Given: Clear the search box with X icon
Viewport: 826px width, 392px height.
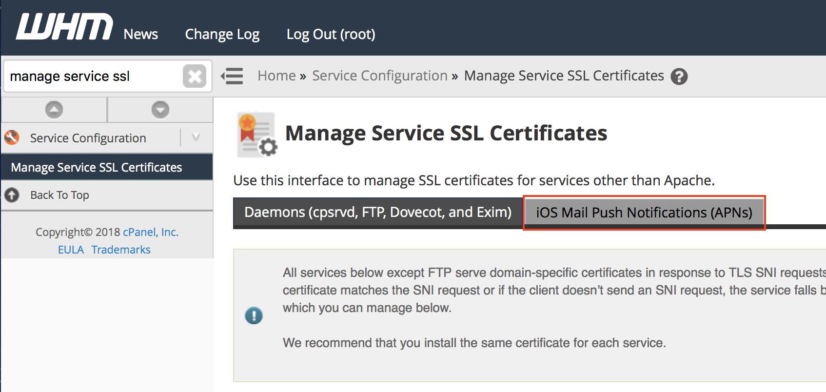Looking at the screenshot, I should (195, 77).
